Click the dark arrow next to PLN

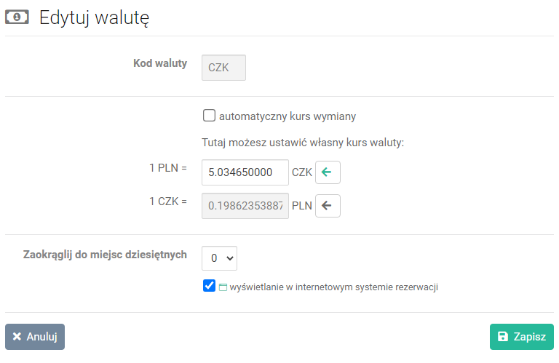coord(328,206)
